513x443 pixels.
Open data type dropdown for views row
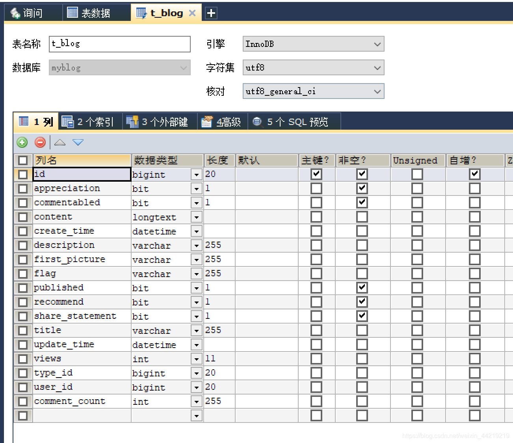197,359
